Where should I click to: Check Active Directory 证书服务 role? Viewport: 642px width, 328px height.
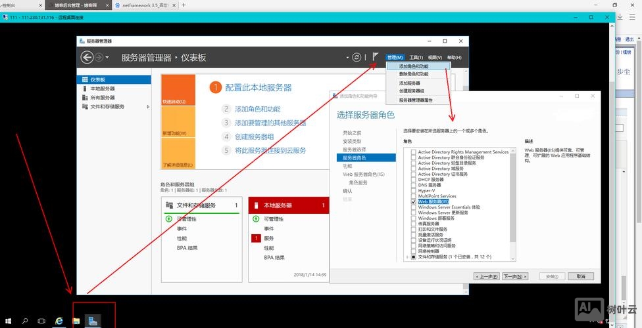tap(414, 174)
